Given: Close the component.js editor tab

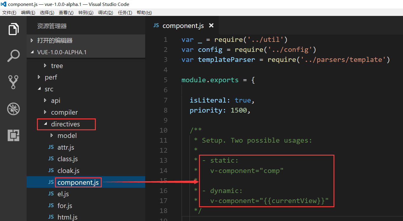Looking at the screenshot, I should click(x=211, y=26).
